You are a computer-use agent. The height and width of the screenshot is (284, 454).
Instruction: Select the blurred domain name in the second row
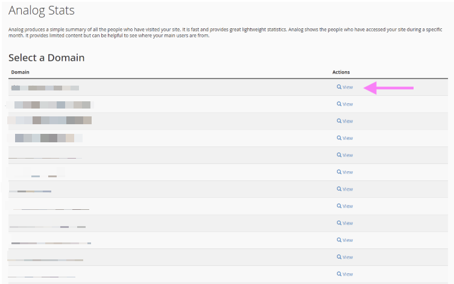tap(54, 104)
